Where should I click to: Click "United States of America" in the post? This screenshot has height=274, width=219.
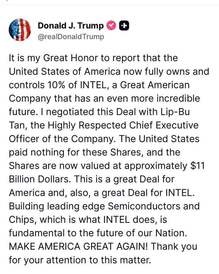tap(65, 72)
